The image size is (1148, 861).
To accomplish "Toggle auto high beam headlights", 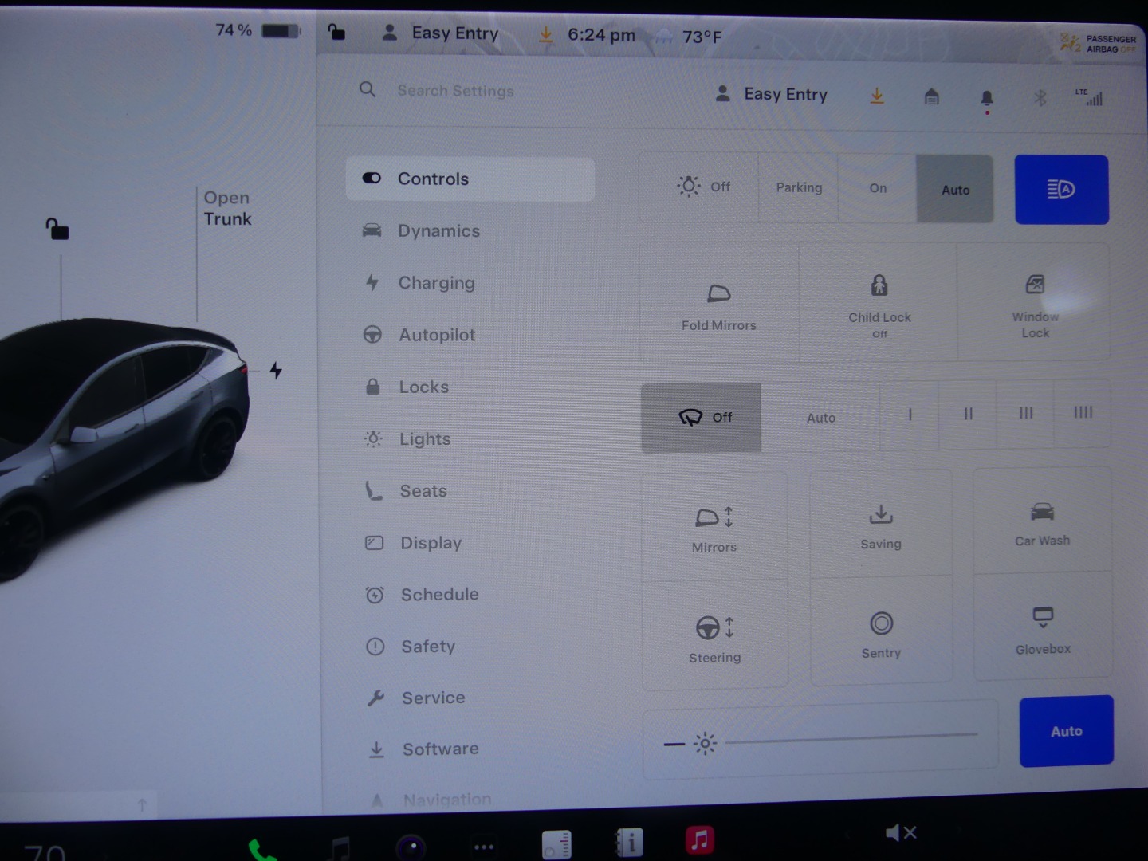I will (1061, 190).
